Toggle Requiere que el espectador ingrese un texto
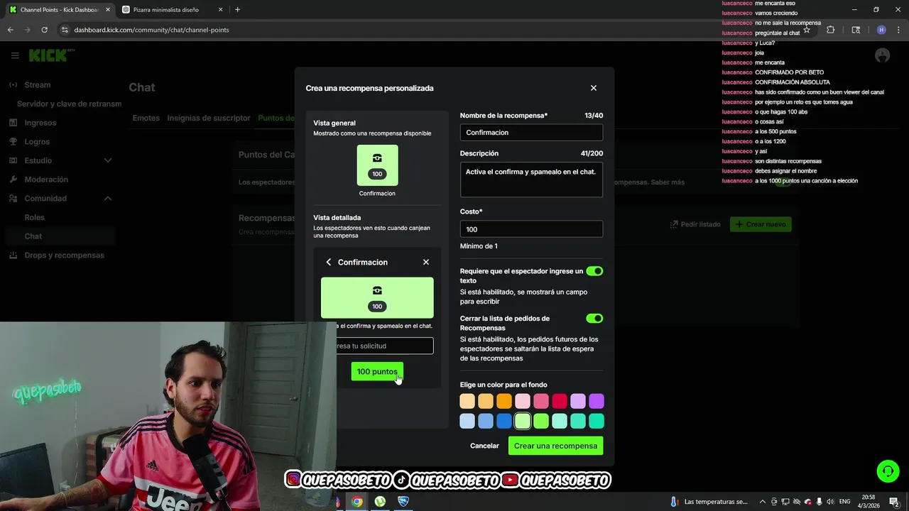The height and width of the screenshot is (511, 909). (x=594, y=271)
